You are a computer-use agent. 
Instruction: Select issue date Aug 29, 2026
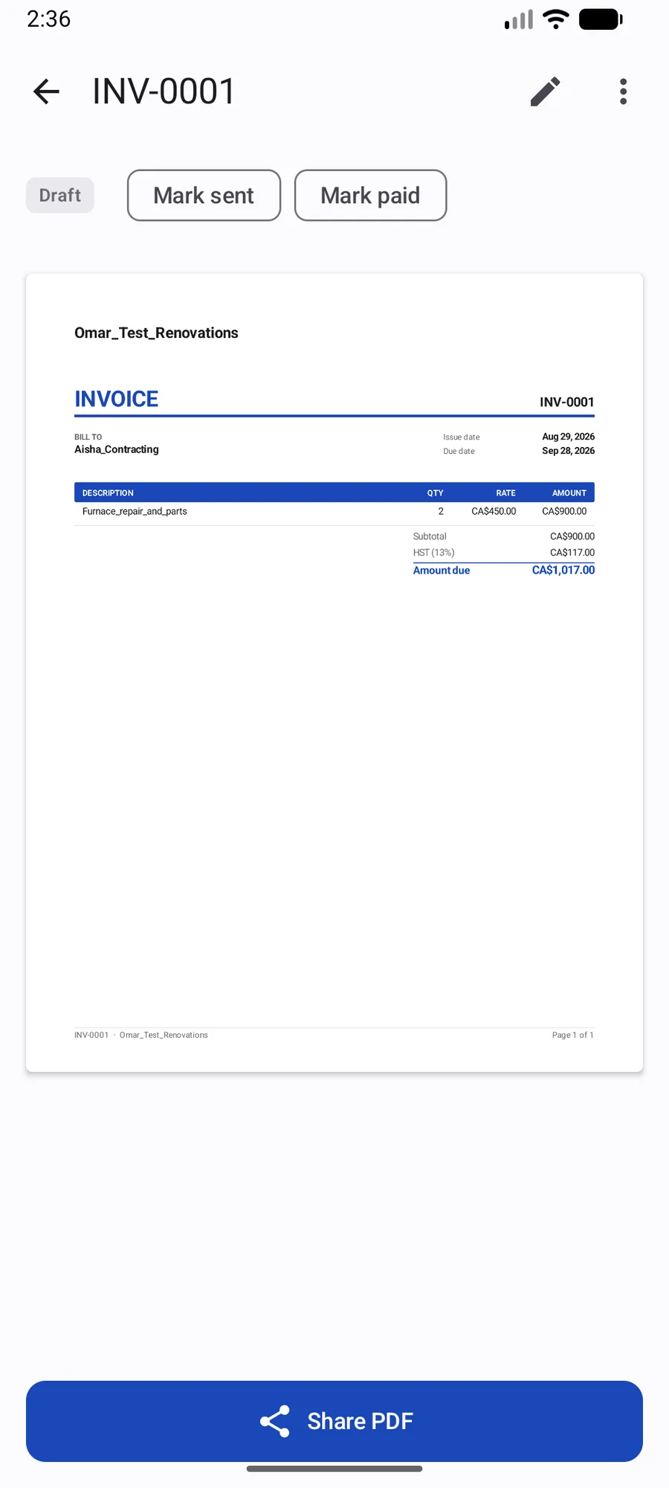point(568,437)
